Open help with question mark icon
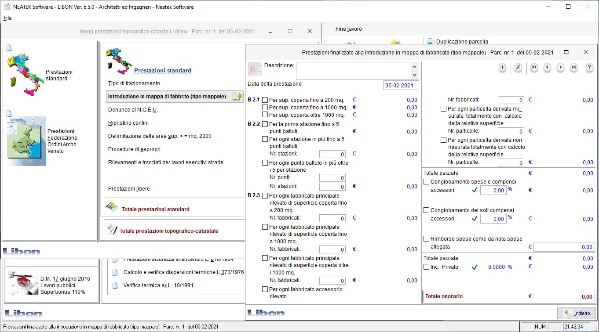Image resolution: width=599 pixels, height=332 pixels. point(590,68)
